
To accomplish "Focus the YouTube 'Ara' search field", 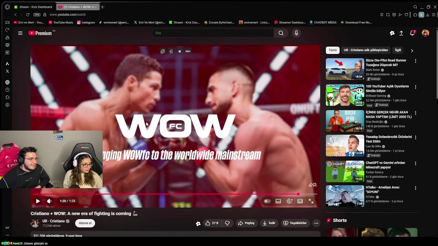I will pyautogui.click(x=212, y=33).
